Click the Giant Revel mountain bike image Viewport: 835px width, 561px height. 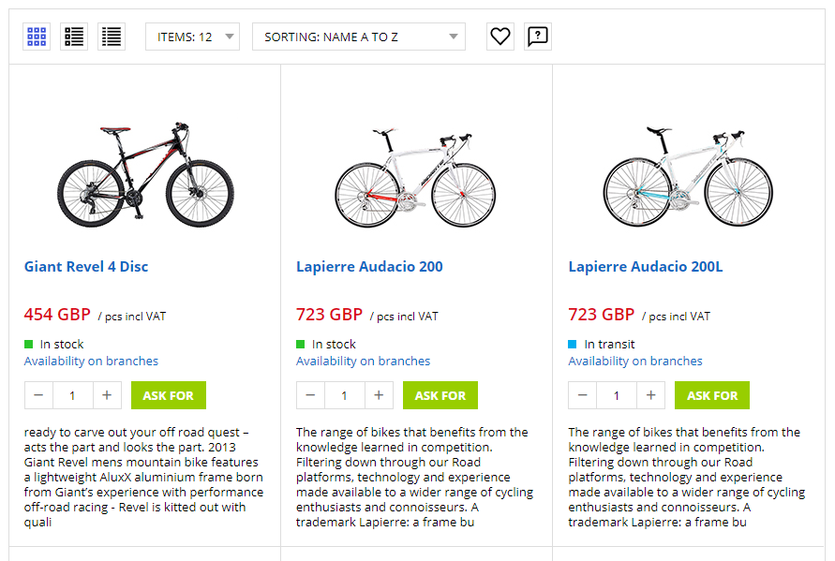(144, 174)
